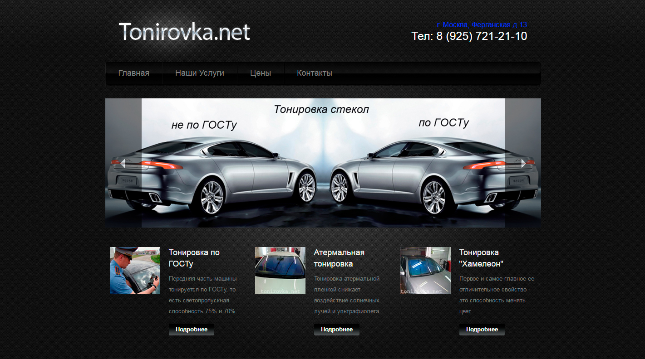Click the description starting Передняя часть машины
Image resolution: width=645 pixels, height=359 pixels.
203,295
